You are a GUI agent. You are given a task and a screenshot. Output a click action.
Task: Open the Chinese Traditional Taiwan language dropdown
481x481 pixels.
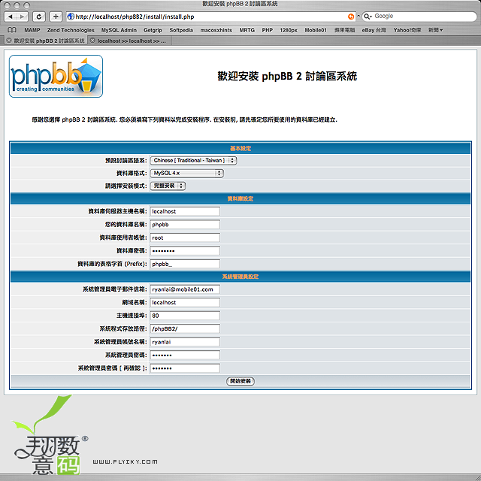click(193, 160)
